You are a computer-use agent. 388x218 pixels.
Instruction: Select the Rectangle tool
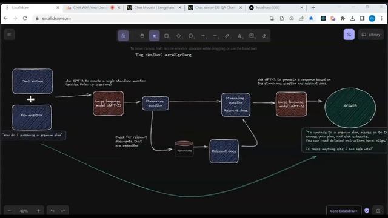click(167, 36)
